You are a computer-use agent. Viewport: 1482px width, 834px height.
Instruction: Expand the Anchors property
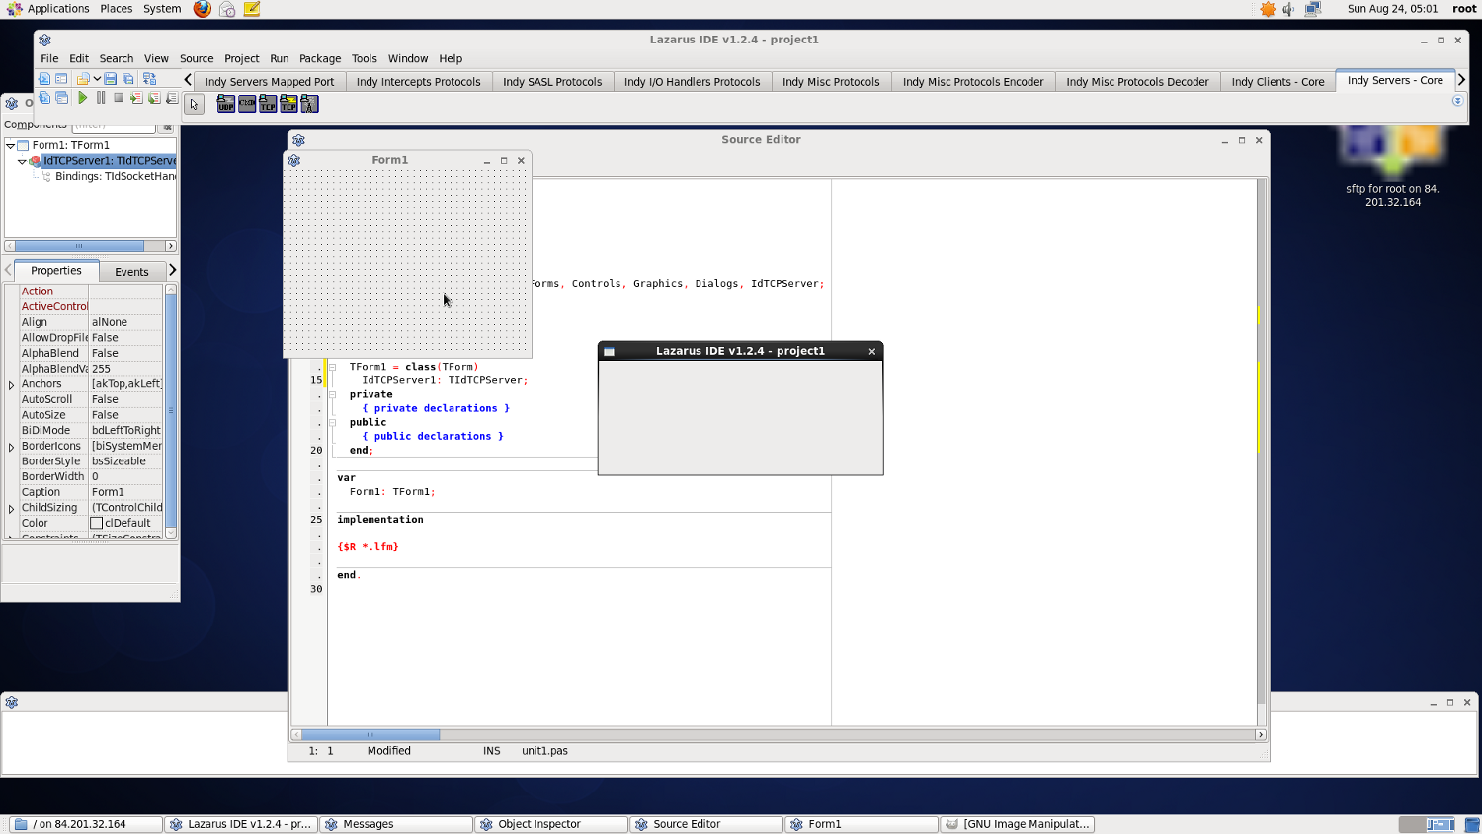coord(12,385)
